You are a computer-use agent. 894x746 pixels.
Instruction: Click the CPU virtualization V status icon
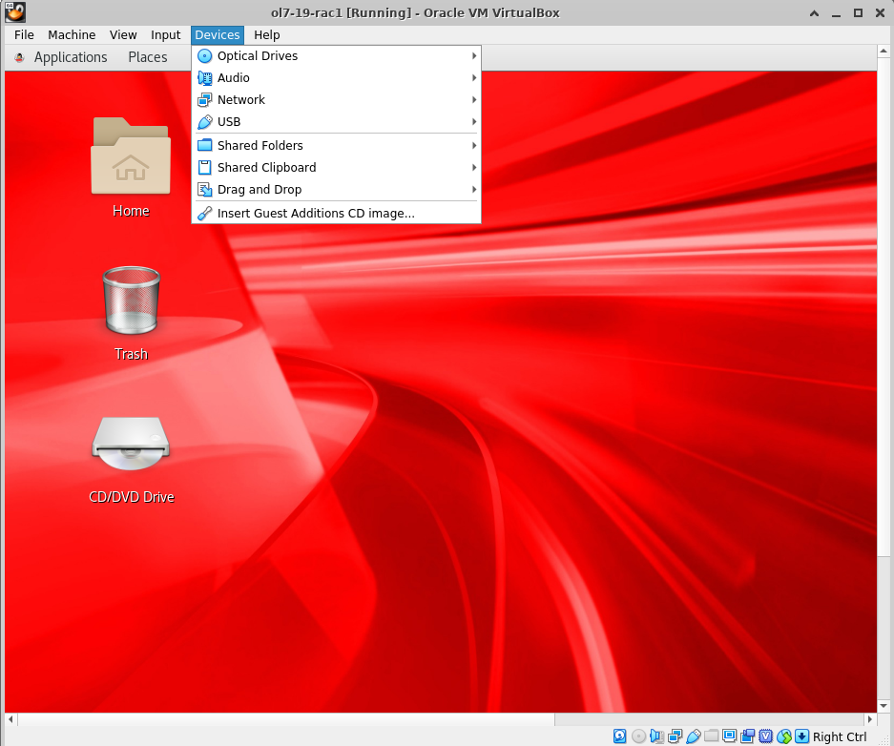[766, 736]
